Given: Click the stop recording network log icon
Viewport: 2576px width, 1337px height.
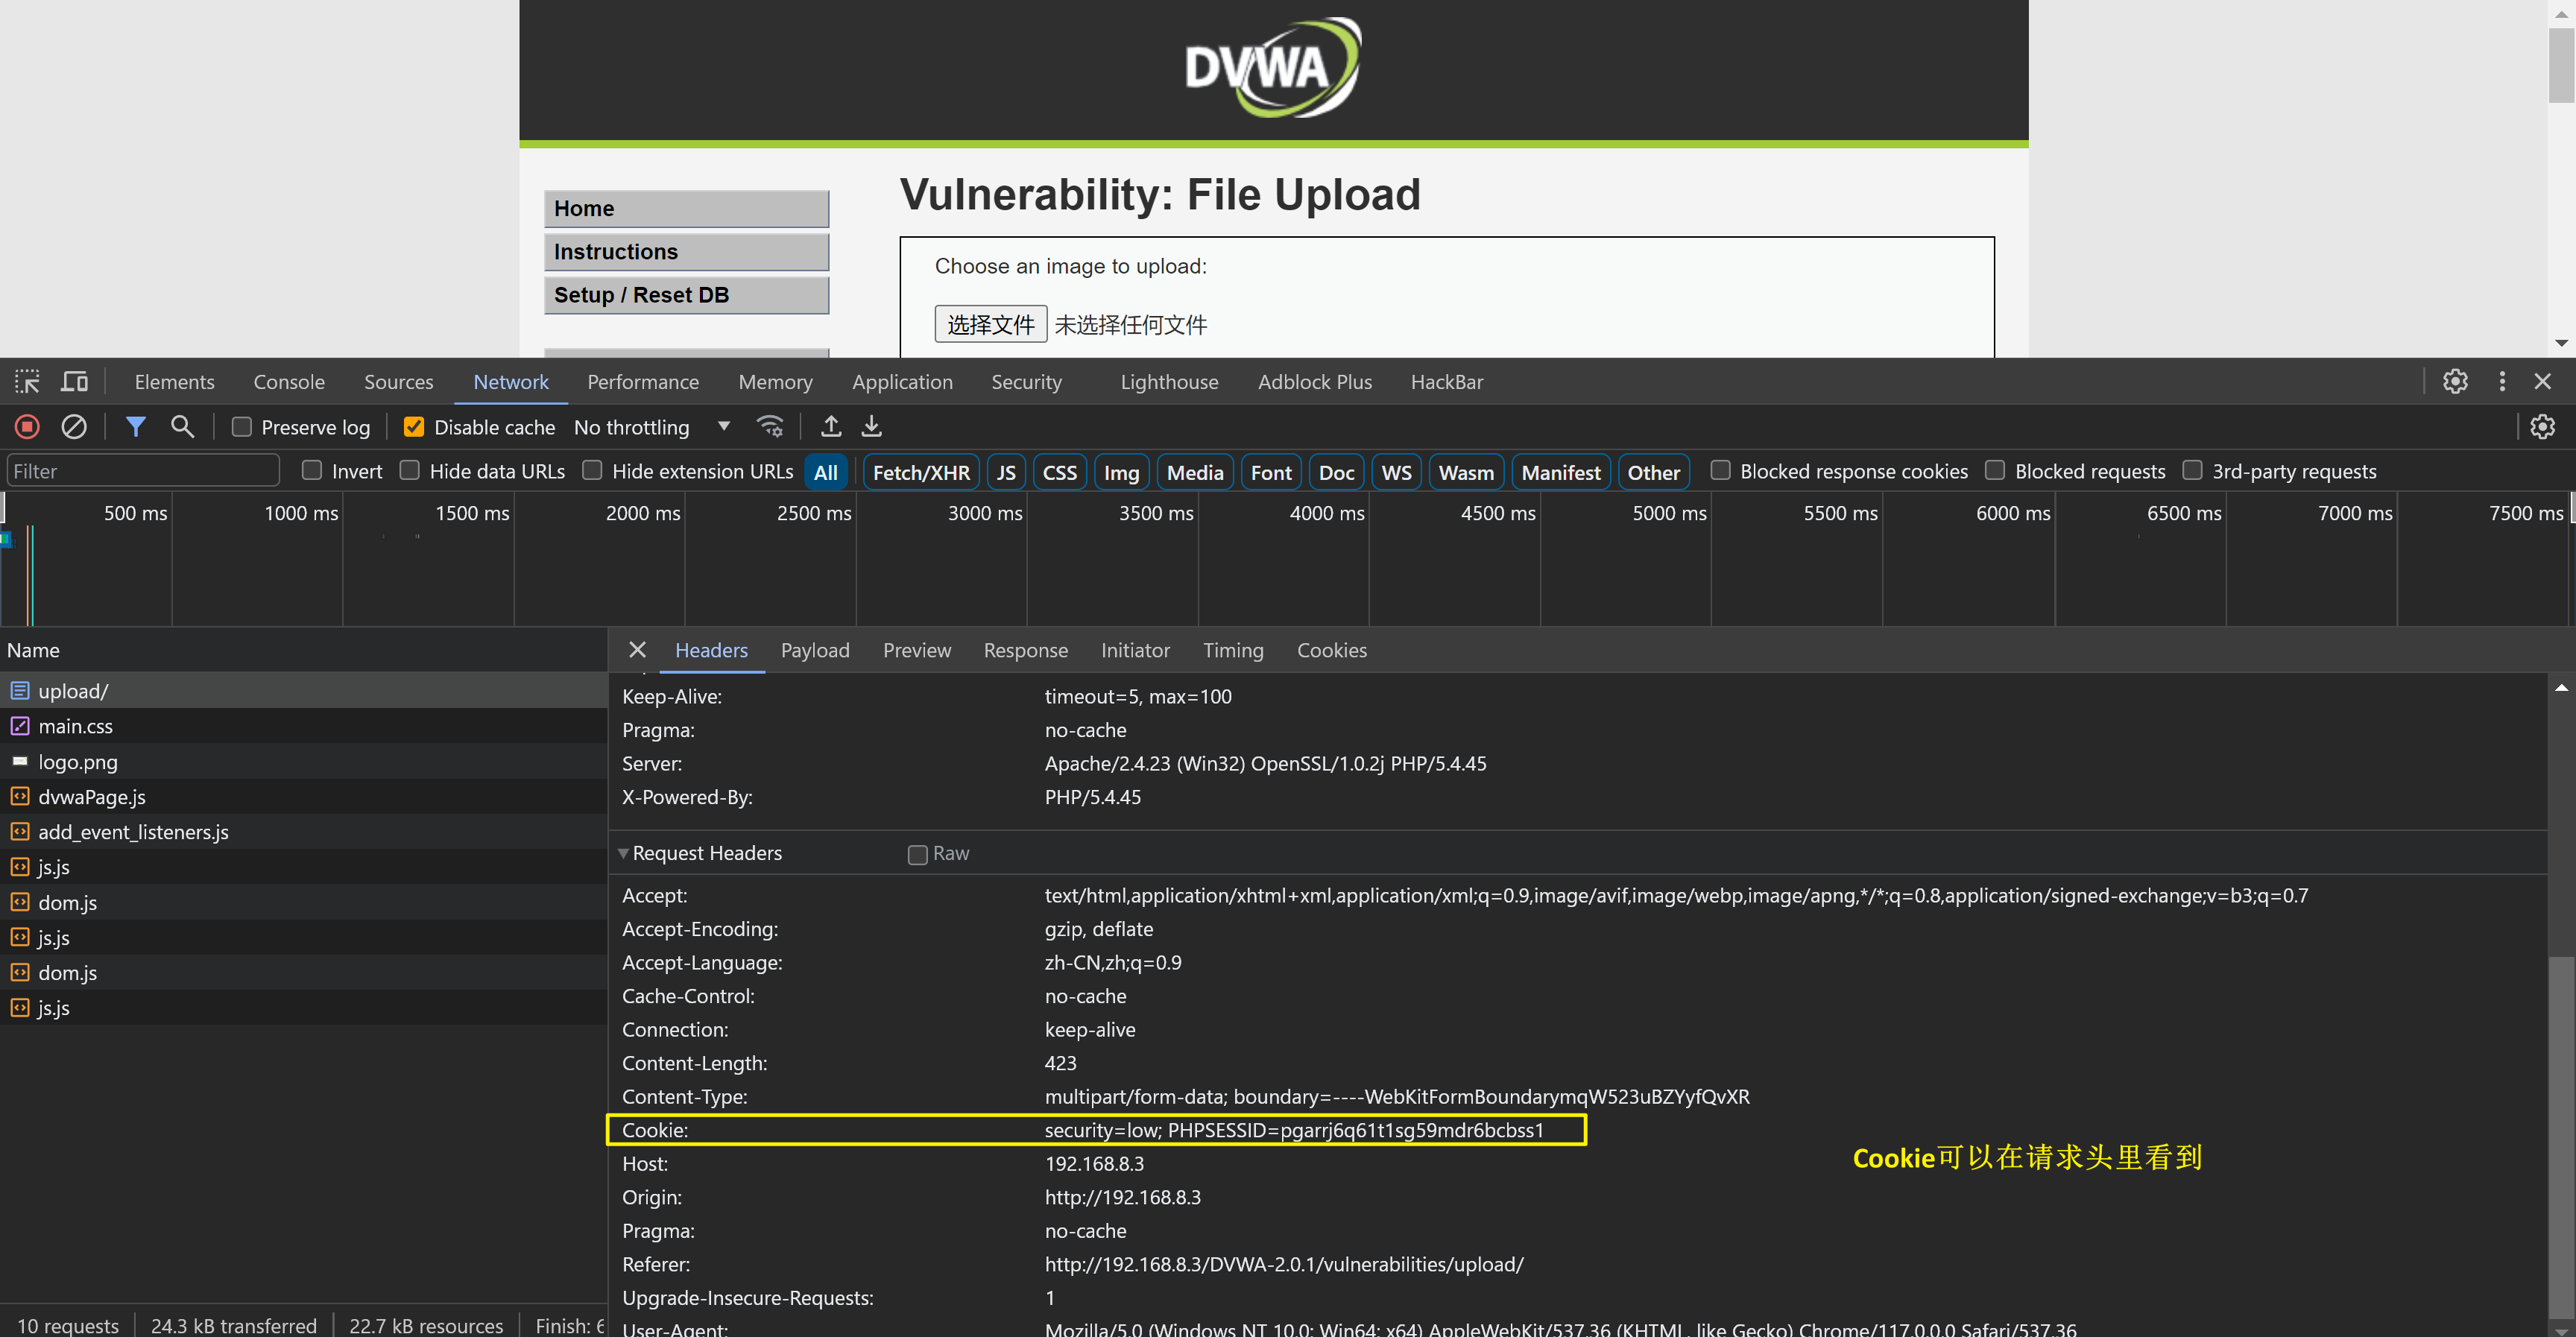Looking at the screenshot, I should 27,427.
